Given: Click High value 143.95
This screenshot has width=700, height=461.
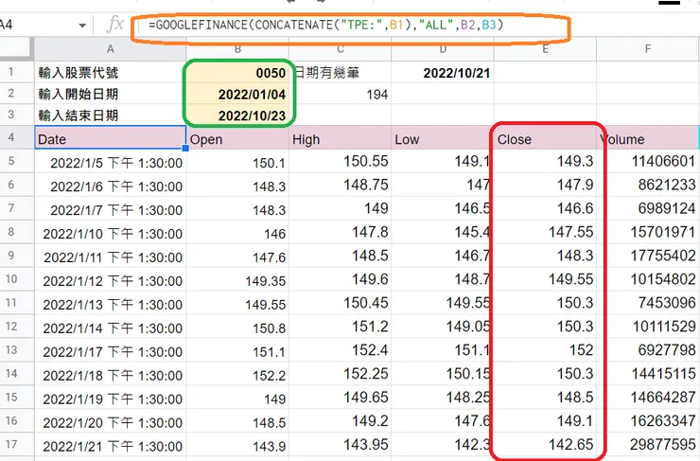Looking at the screenshot, I should tap(341, 445).
